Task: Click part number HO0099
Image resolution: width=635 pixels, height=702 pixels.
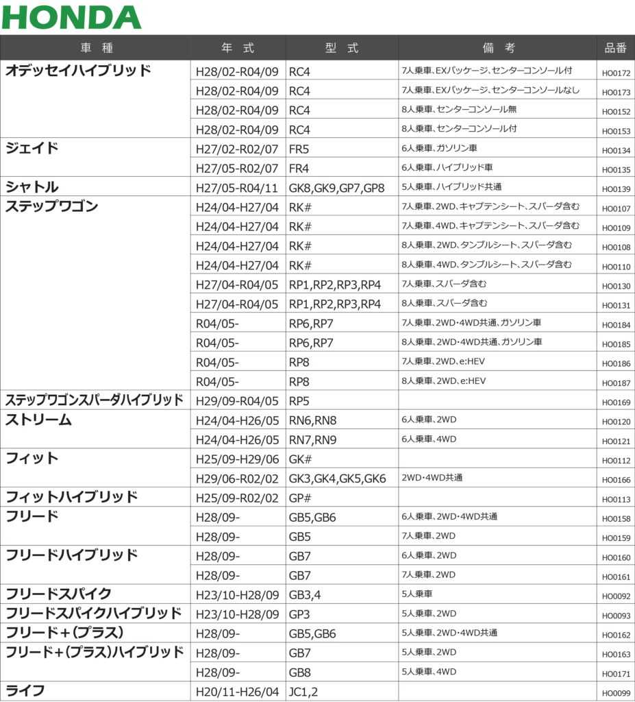Action: point(616,694)
